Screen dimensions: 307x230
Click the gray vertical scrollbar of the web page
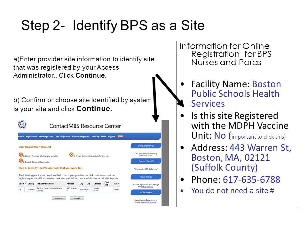pos(165,163)
